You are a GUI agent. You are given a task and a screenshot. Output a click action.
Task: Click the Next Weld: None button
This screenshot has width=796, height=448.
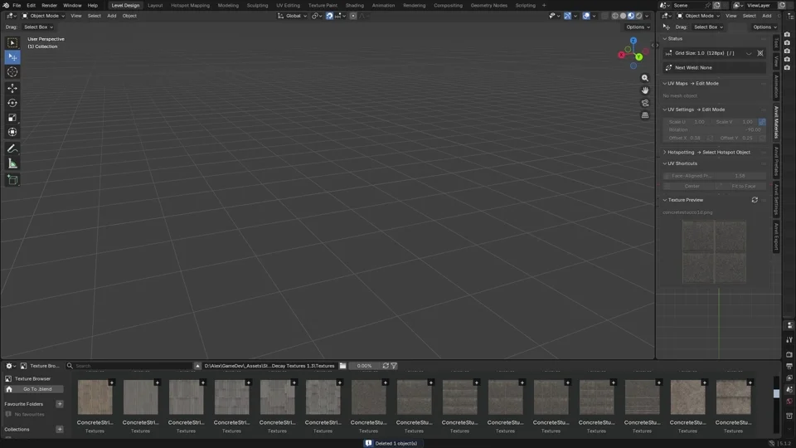click(714, 67)
